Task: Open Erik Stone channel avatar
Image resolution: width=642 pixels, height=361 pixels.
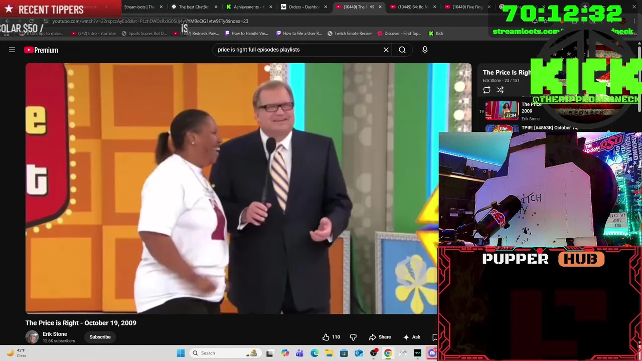Action: pyautogui.click(x=32, y=337)
